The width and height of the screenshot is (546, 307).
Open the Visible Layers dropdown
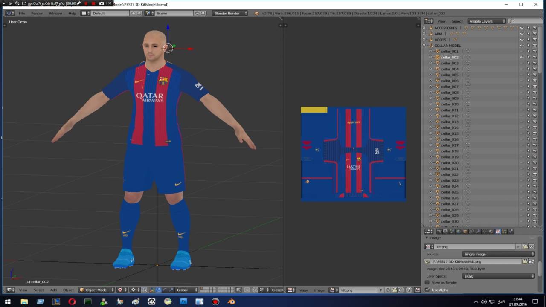(x=486, y=21)
